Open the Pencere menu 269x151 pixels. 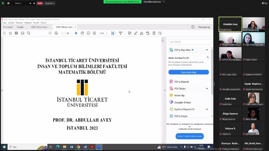[x=36, y=22]
